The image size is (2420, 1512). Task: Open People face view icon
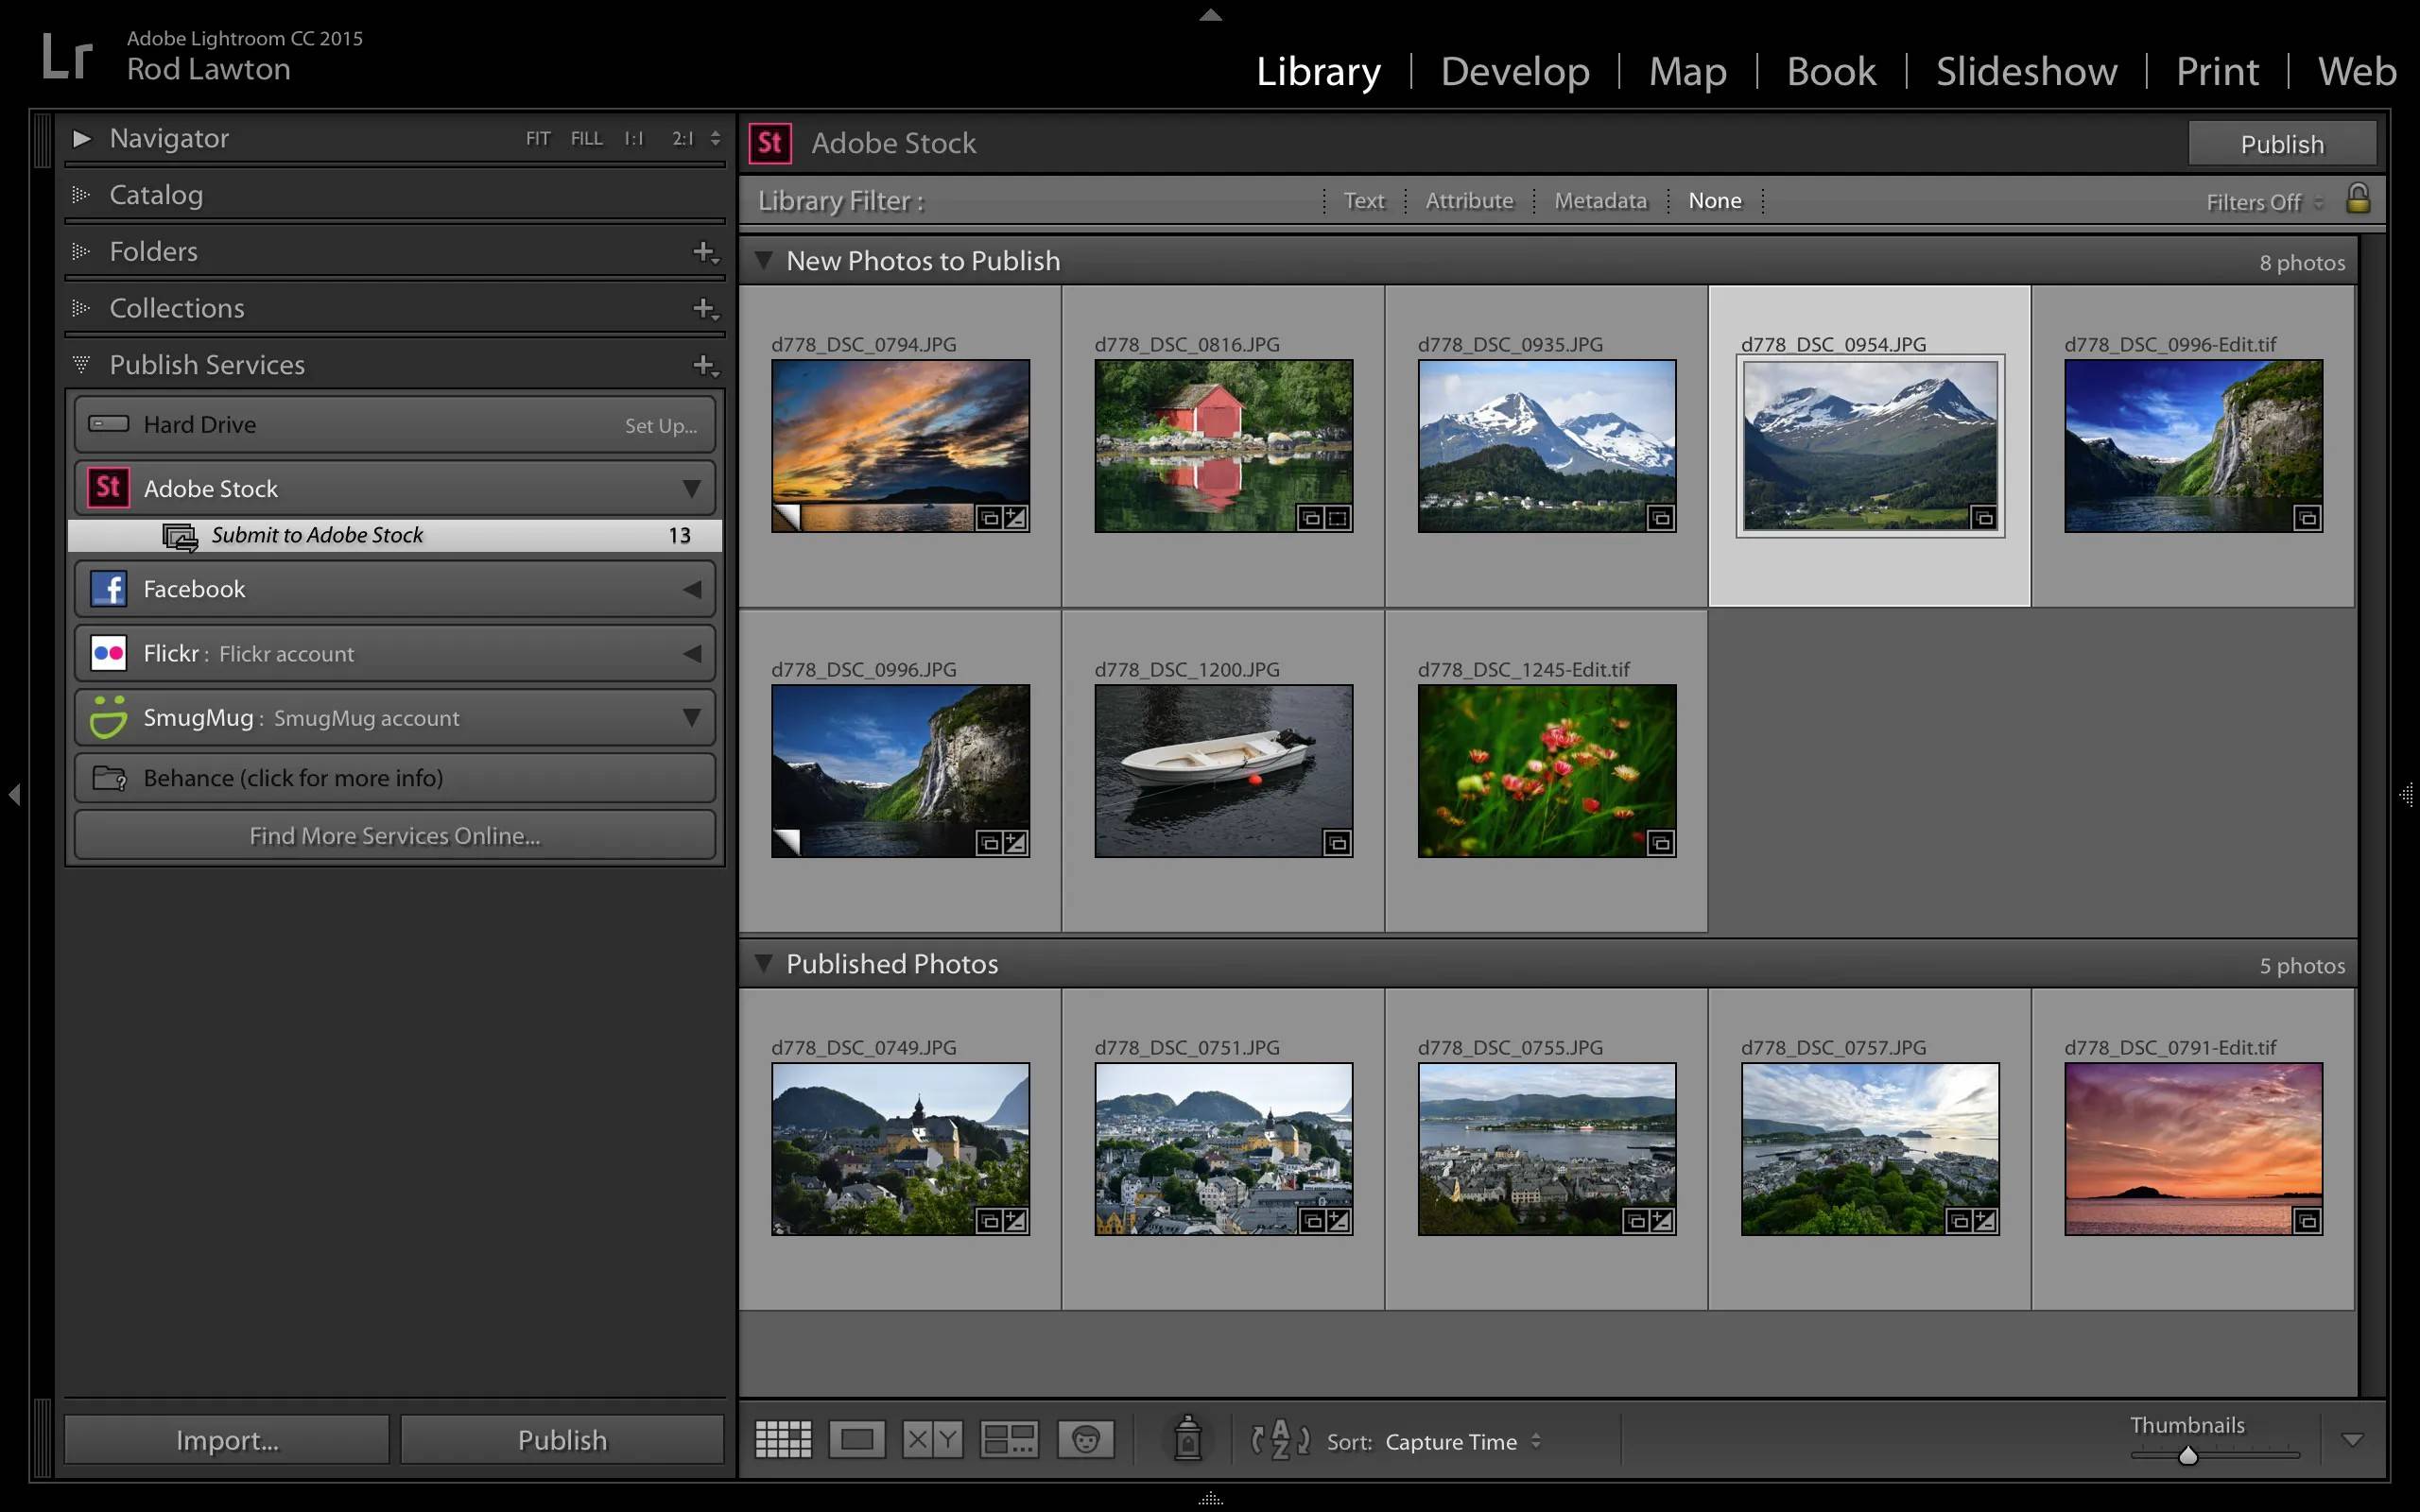[1086, 1440]
